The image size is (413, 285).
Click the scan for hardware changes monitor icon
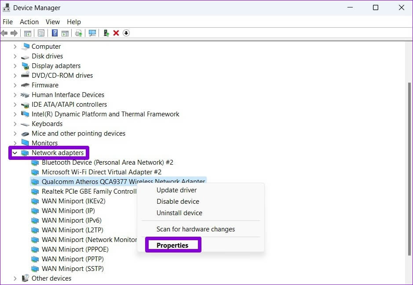[x=92, y=33]
